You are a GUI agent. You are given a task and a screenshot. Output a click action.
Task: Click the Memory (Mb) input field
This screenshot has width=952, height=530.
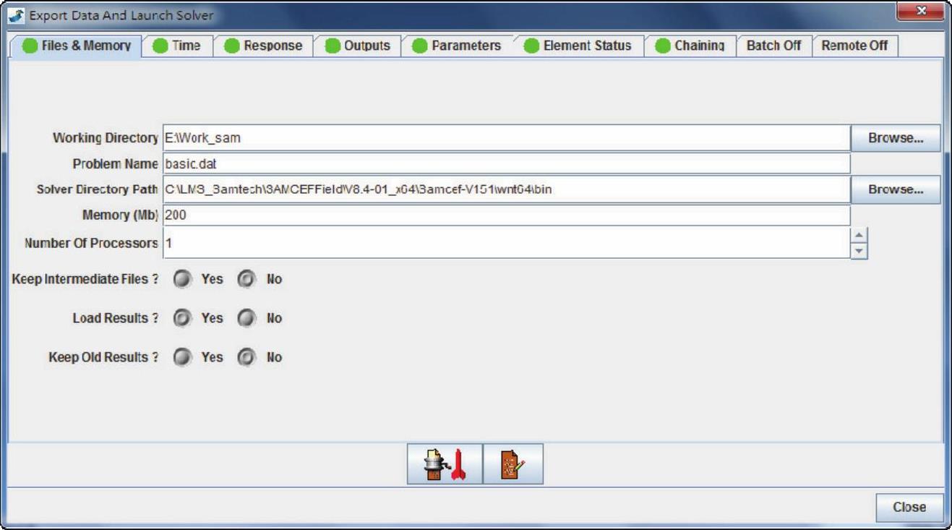pyautogui.click(x=506, y=215)
